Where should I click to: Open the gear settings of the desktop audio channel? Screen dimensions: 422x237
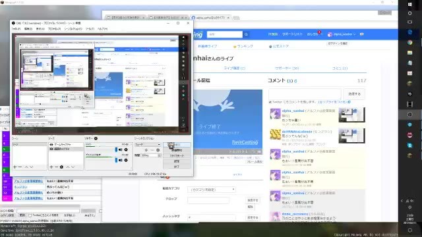[126, 160]
